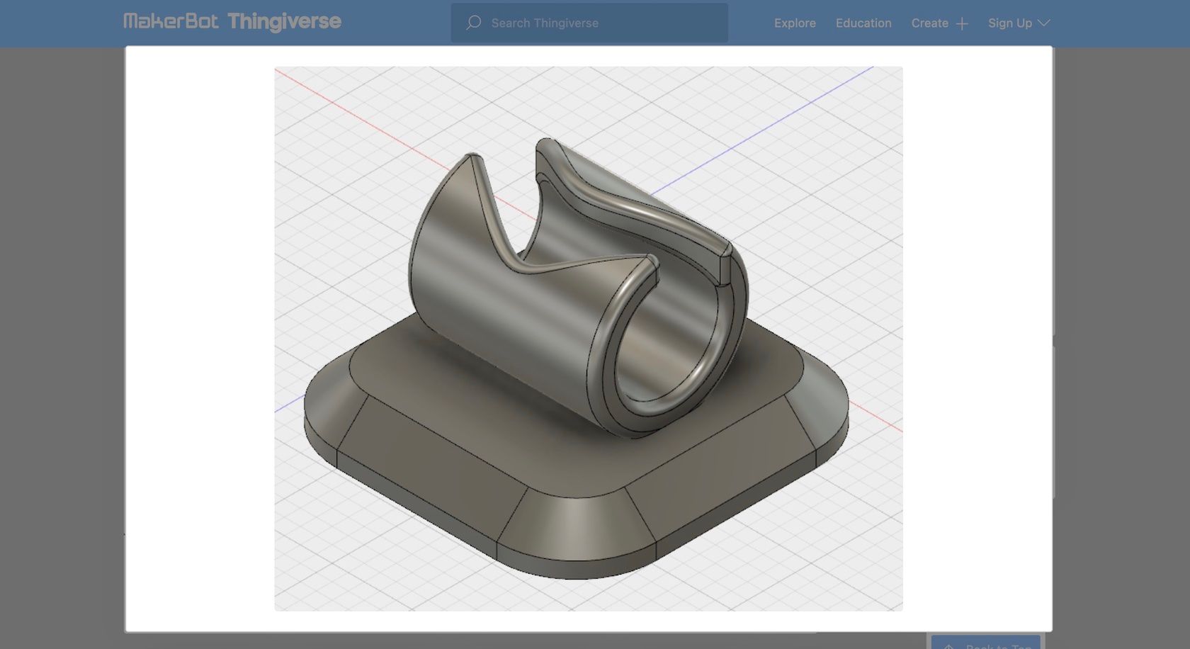Open the Sign Up link
This screenshot has height=649, width=1190.
pos(1009,23)
